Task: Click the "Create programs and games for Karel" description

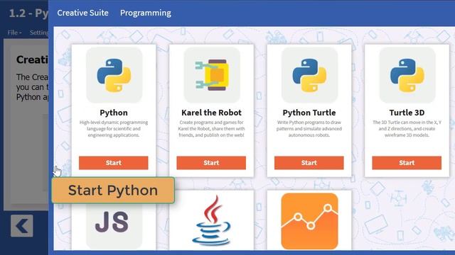Action: [x=212, y=129]
